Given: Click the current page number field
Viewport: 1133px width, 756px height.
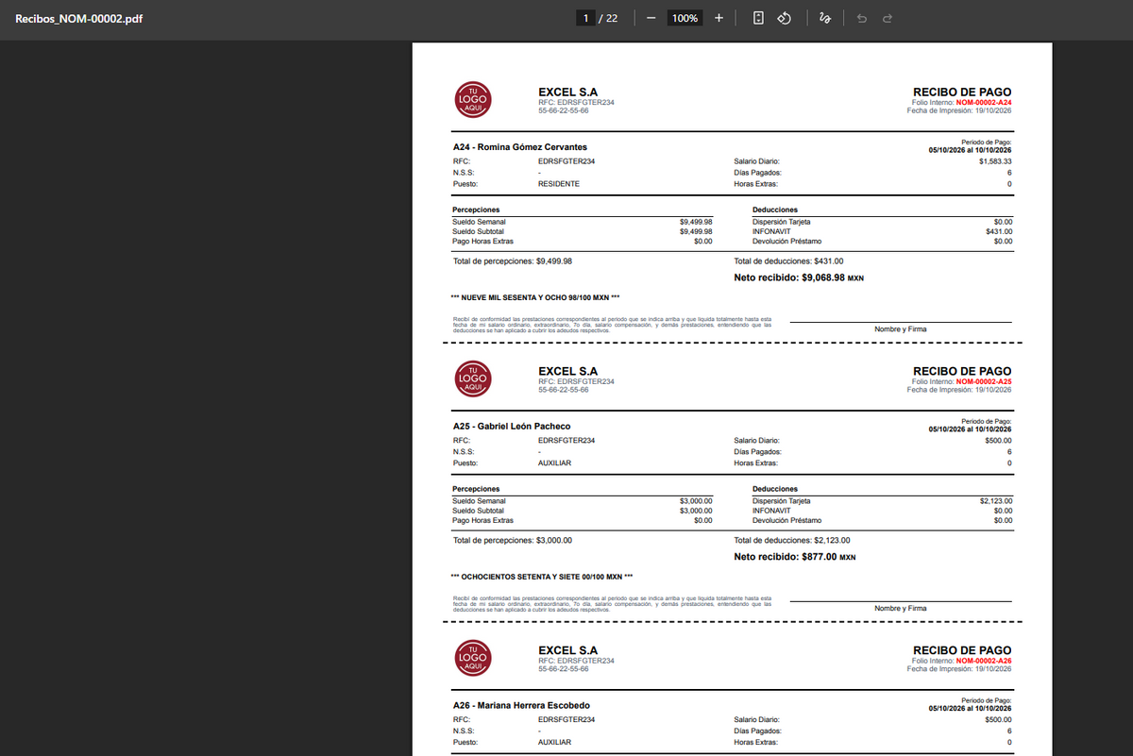Looking at the screenshot, I should point(585,18).
